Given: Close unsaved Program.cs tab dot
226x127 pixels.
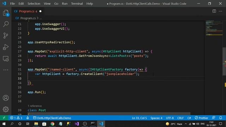Looking at the screenshot, I should click(40, 11).
